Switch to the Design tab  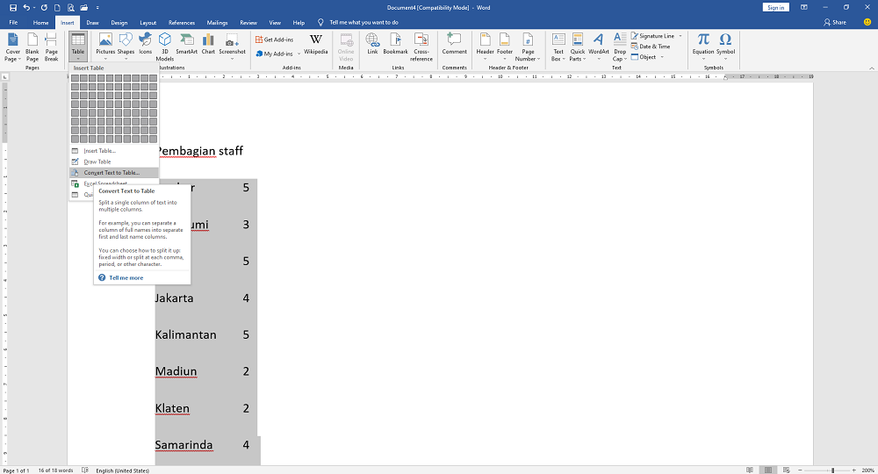(119, 23)
